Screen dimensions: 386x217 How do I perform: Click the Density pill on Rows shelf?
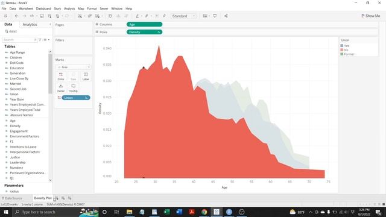click(x=144, y=32)
